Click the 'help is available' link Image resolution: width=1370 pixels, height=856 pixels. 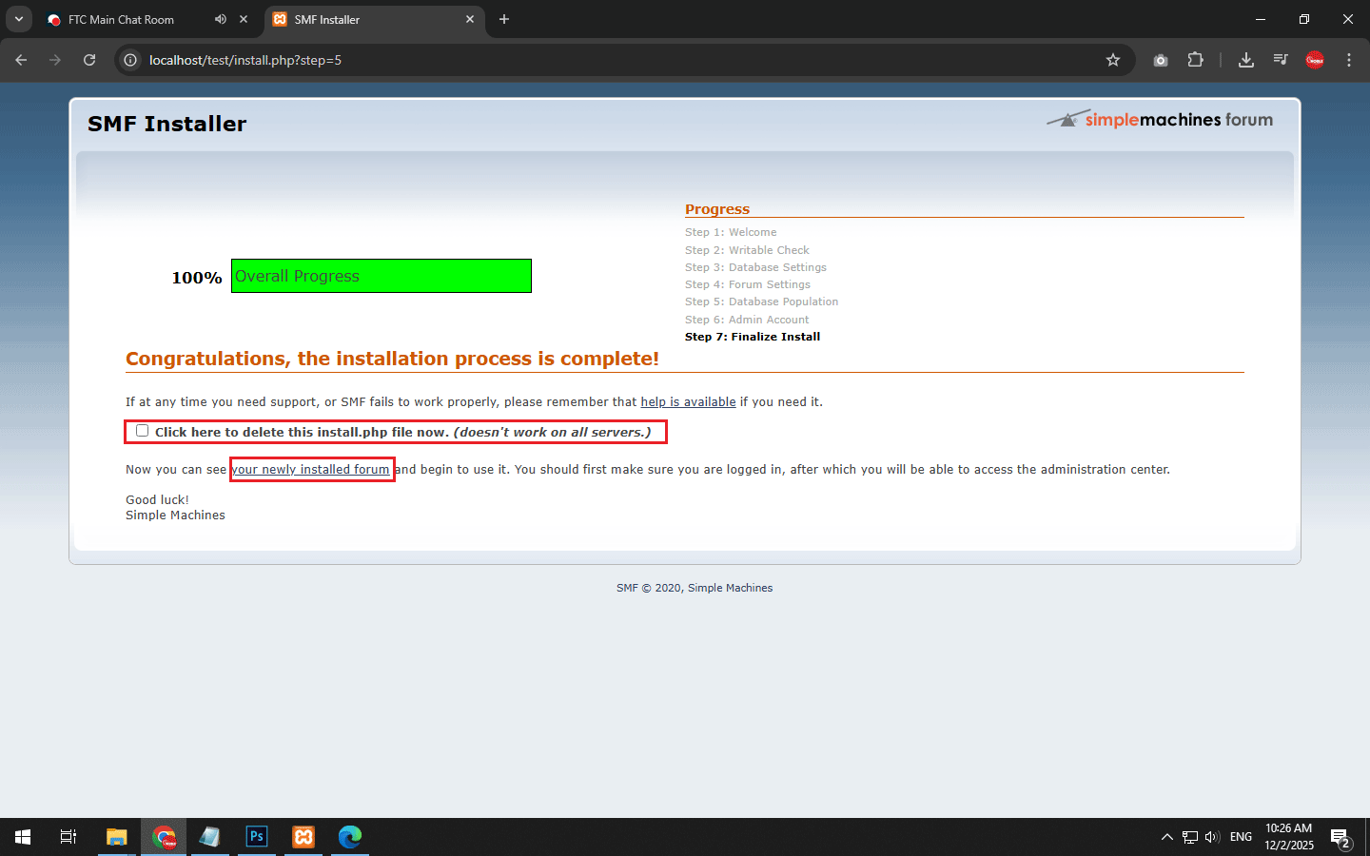688,402
